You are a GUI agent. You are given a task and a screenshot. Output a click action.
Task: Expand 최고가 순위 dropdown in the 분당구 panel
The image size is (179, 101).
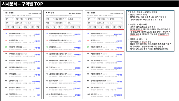point(103,23)
